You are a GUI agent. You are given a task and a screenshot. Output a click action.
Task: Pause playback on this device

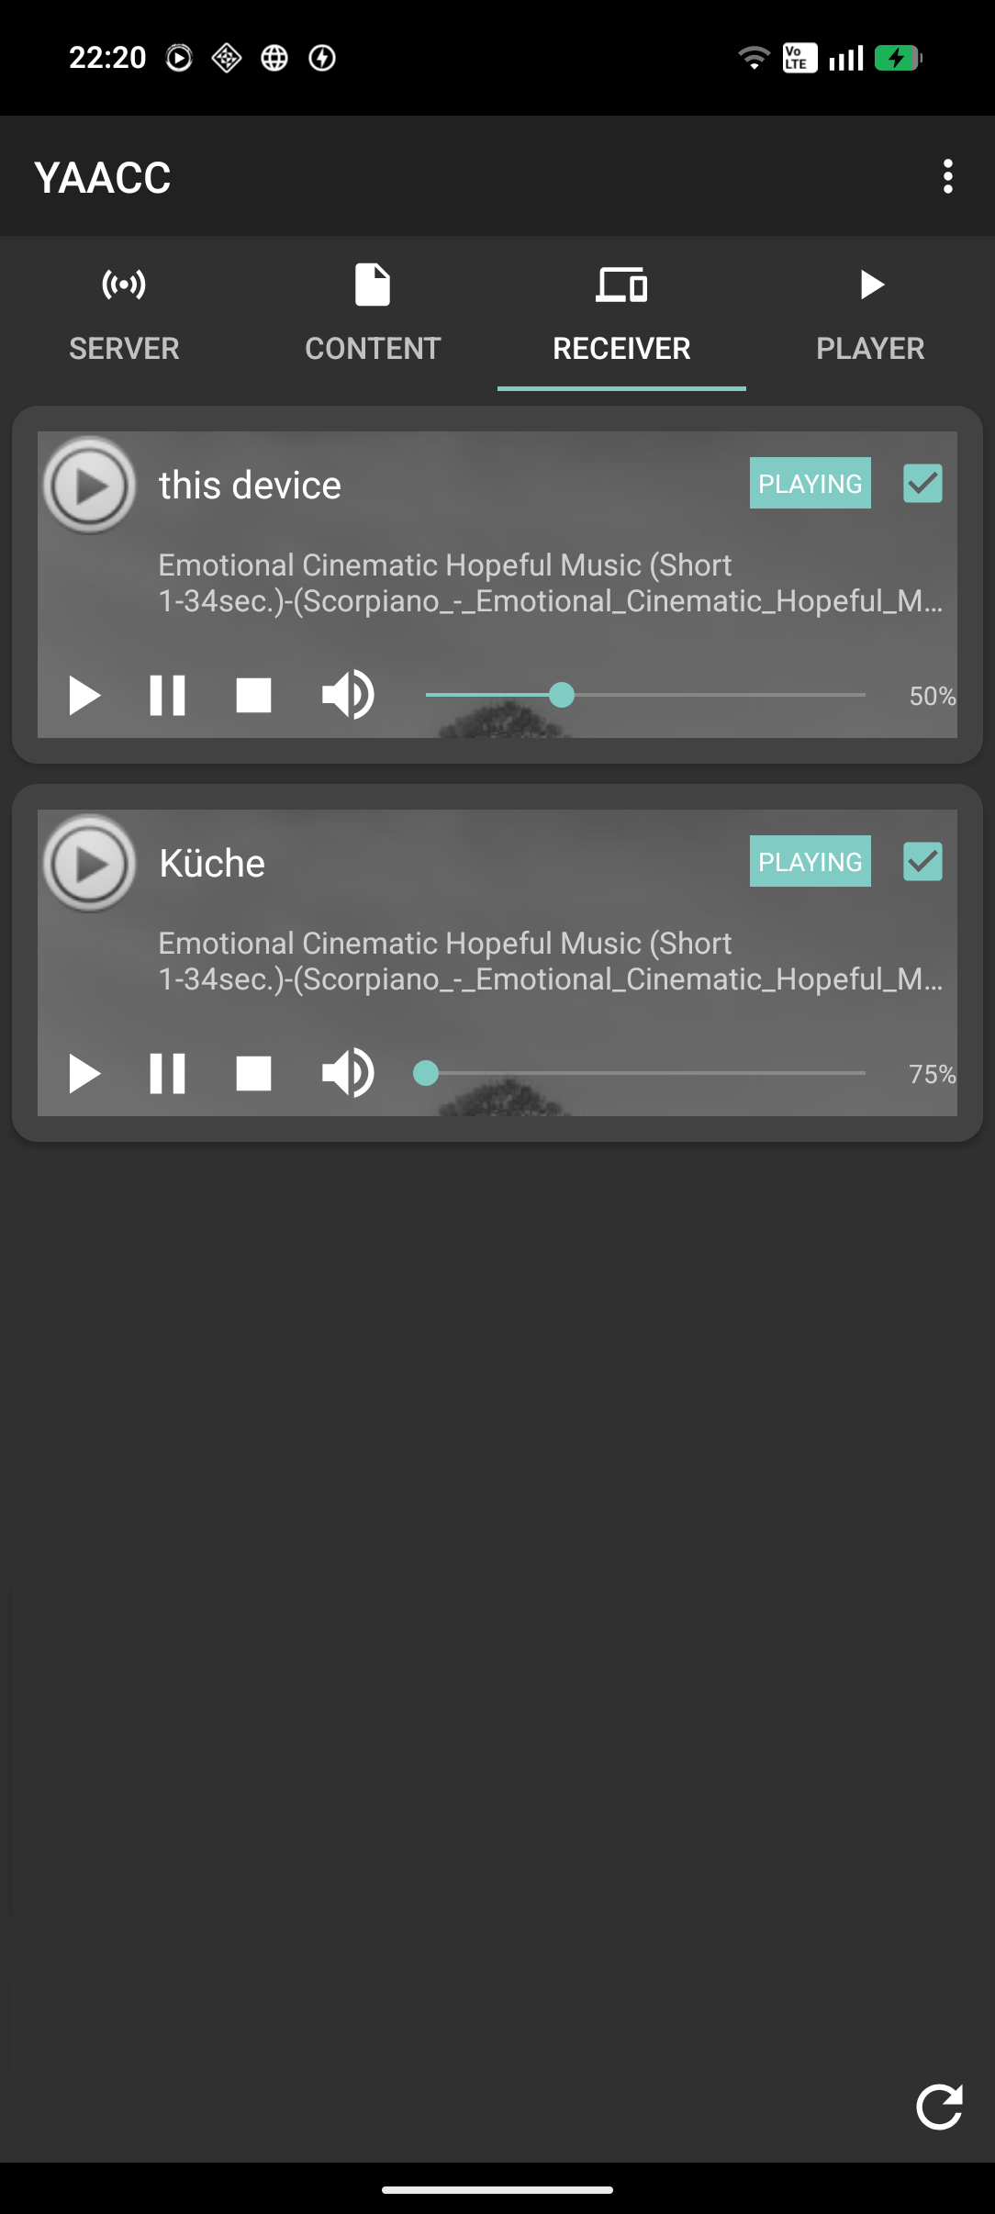point(167,695)
